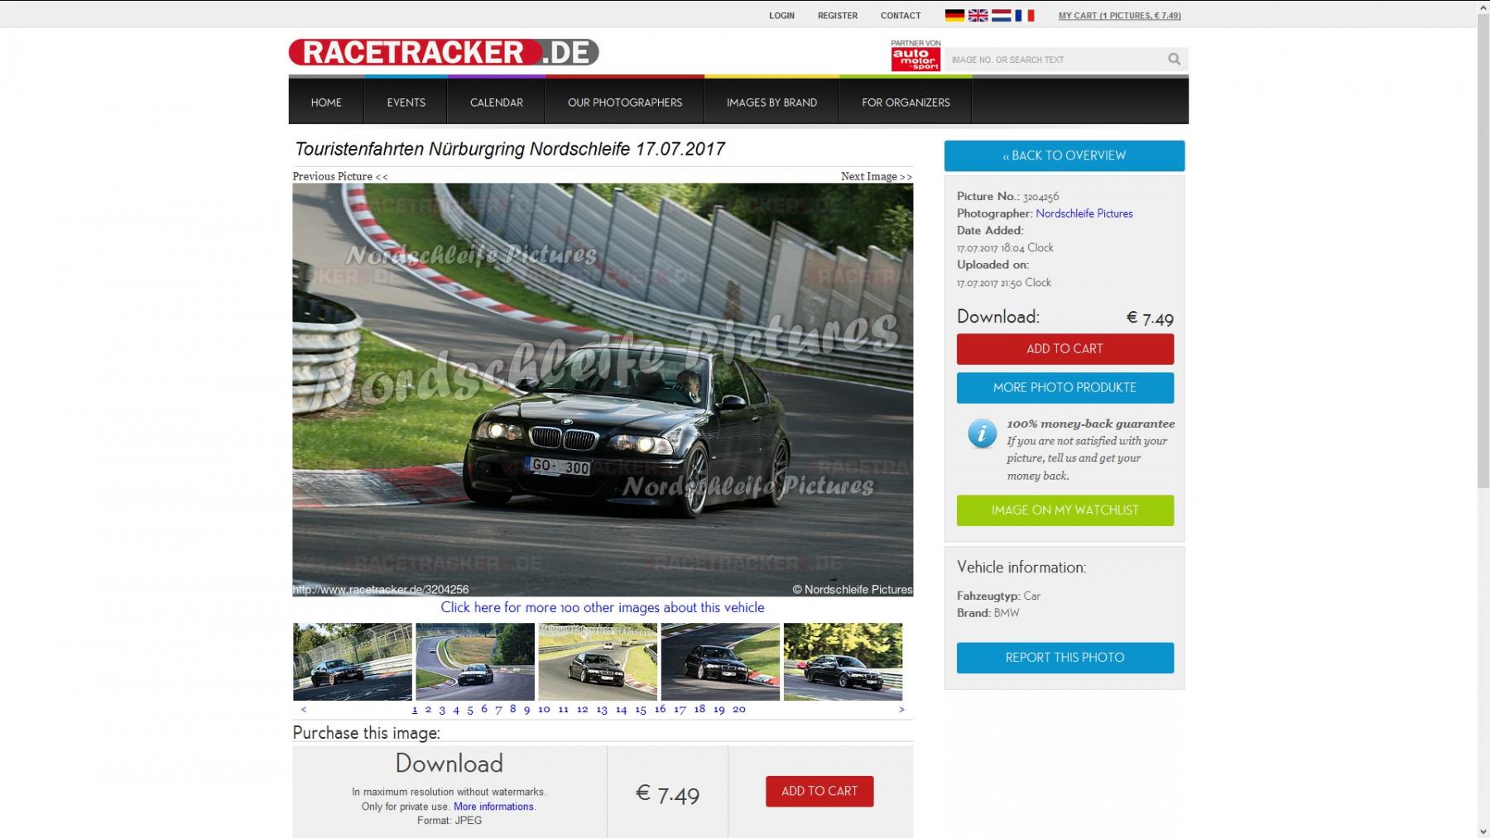Click the Racetracker.de logo

coord(443,52)
